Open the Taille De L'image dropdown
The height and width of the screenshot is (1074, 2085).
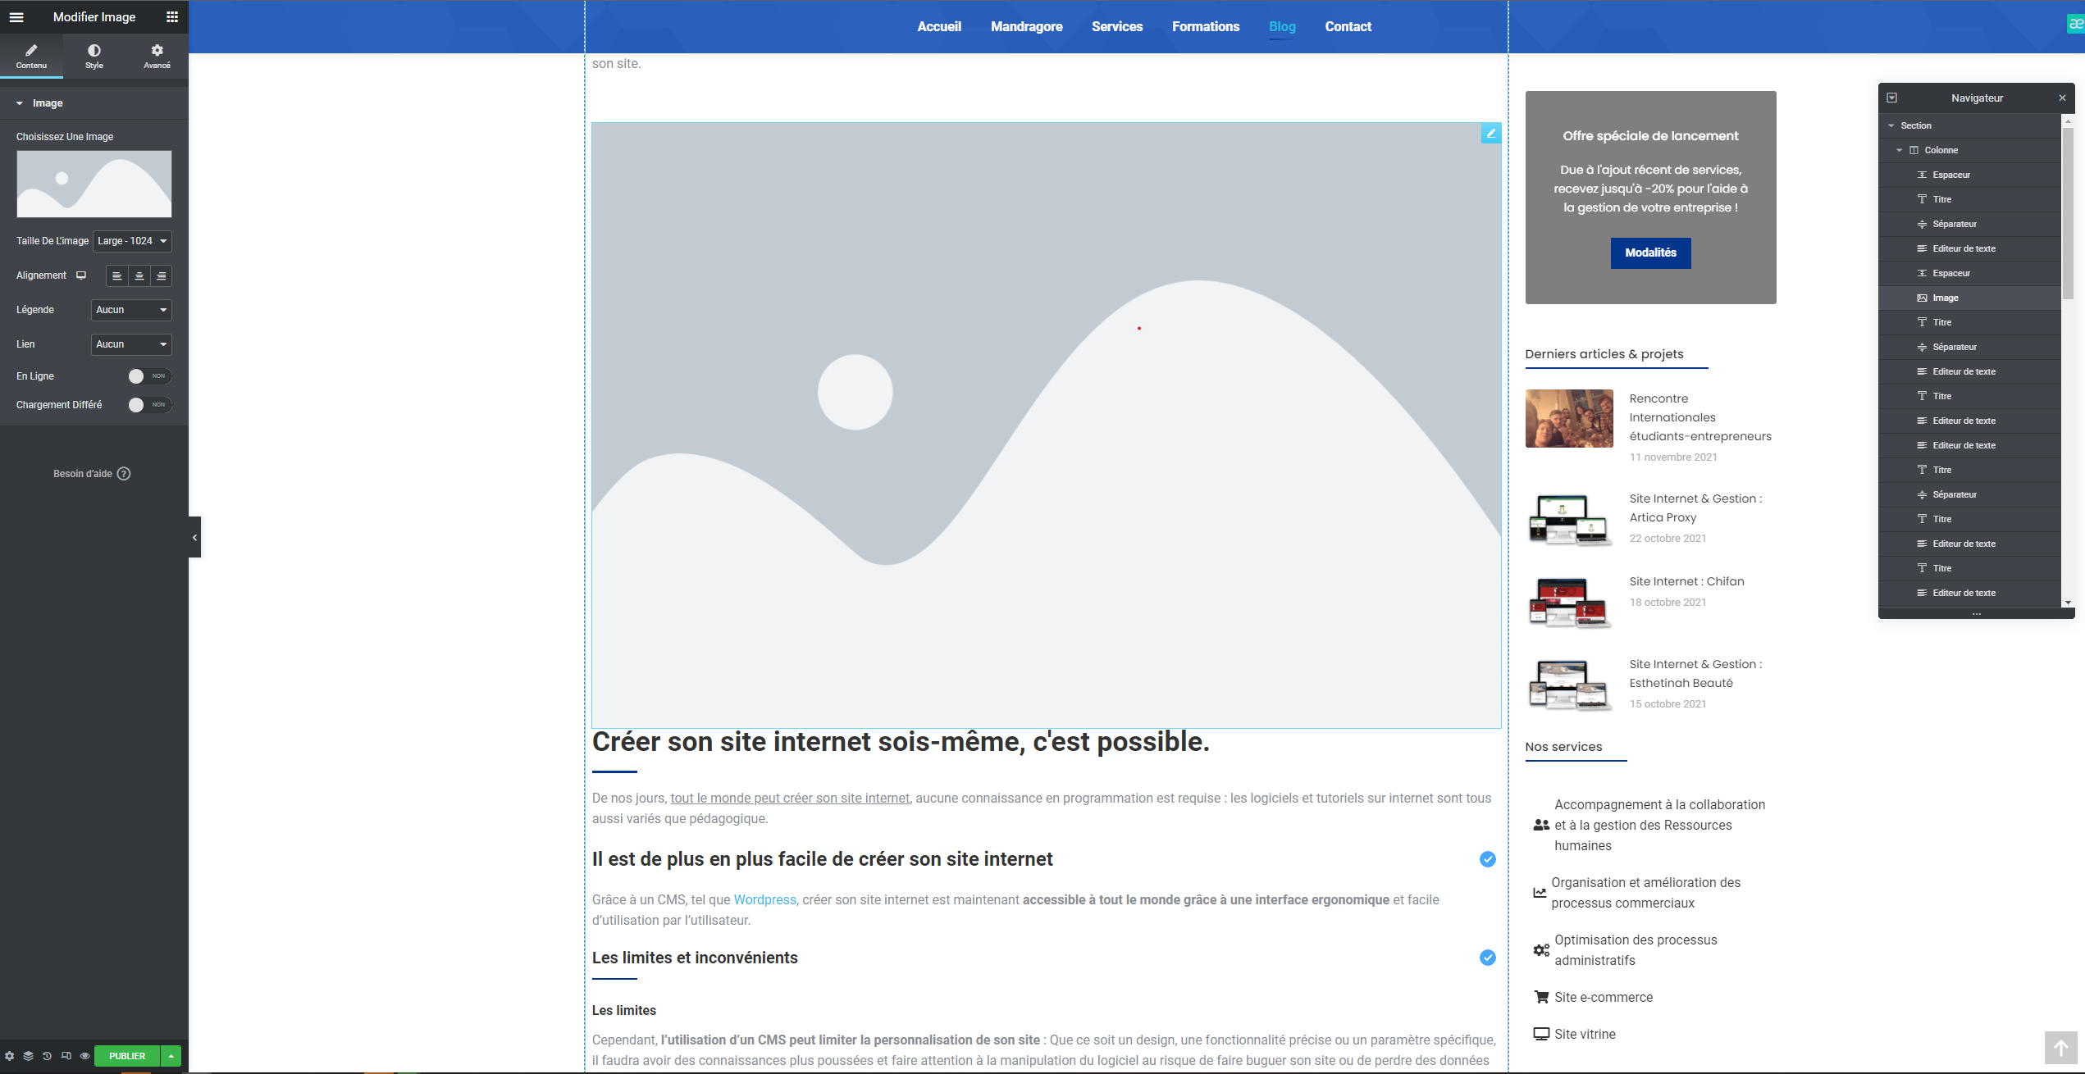[131, 241]
